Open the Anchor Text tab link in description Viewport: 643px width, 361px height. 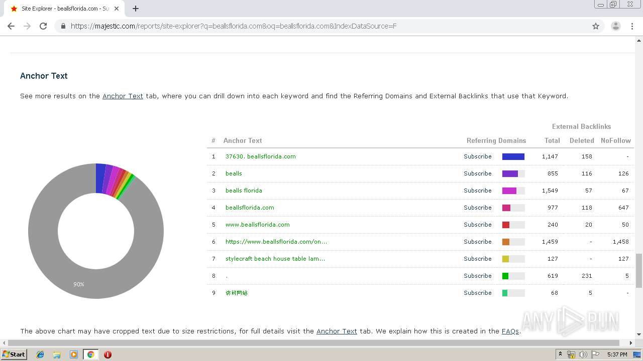click(123, 96)
